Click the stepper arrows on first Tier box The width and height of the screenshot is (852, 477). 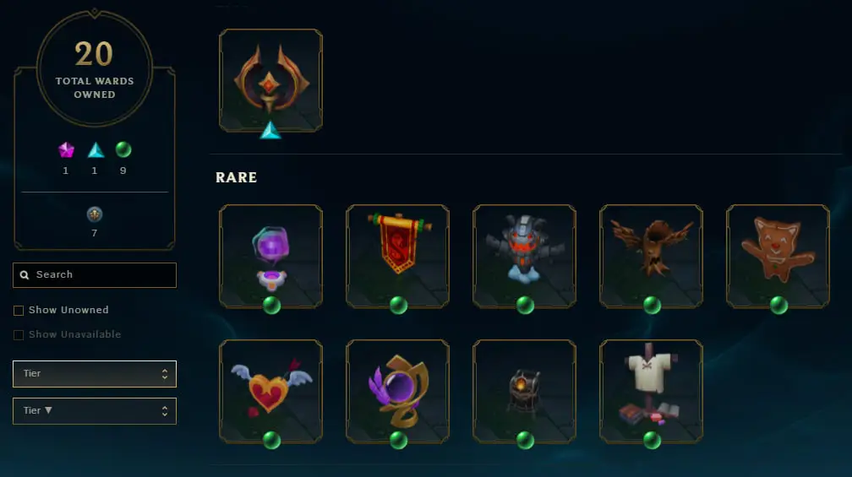[x=165, y=374]
